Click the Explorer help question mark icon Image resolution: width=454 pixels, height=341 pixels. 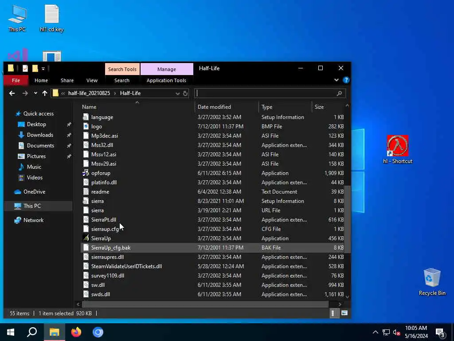(346, 80)
